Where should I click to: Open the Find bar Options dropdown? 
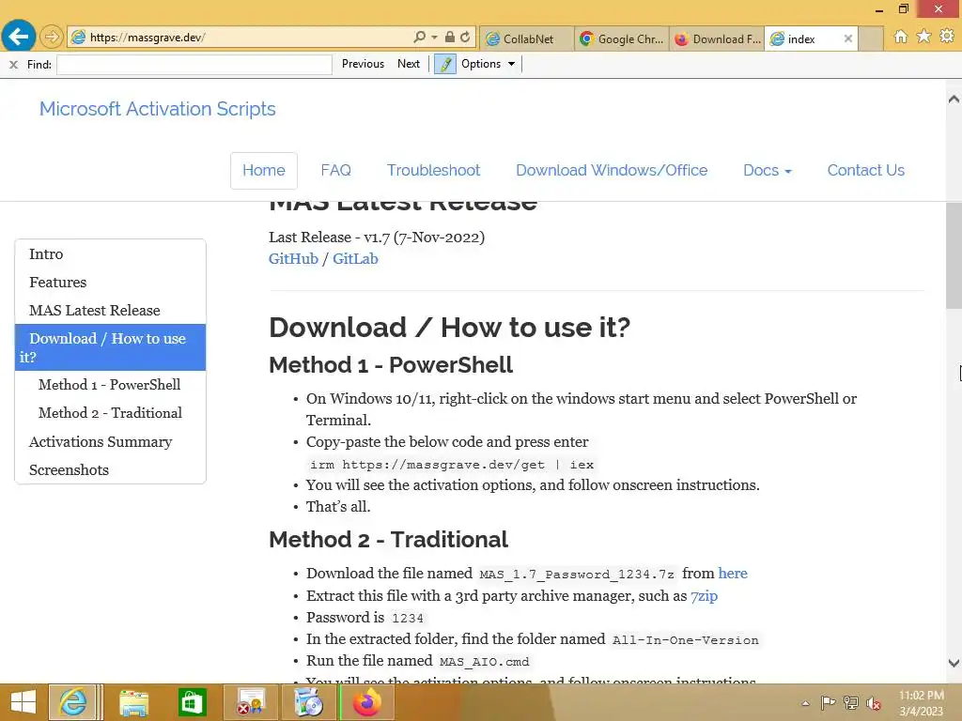click(489, 64)
